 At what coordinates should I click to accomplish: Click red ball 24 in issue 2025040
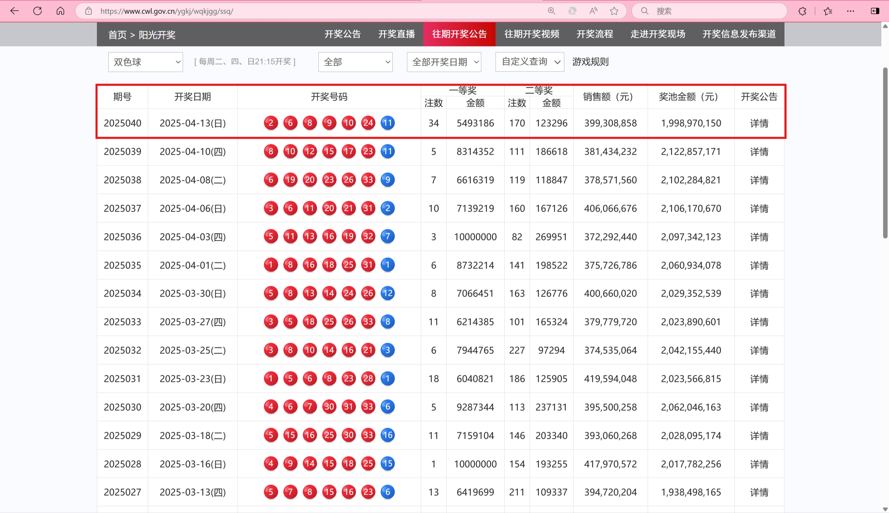pos(368,123)
